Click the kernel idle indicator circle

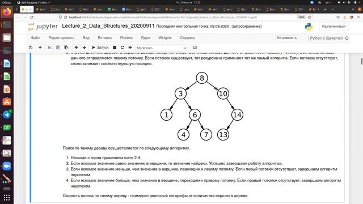[x=347, y=38]
